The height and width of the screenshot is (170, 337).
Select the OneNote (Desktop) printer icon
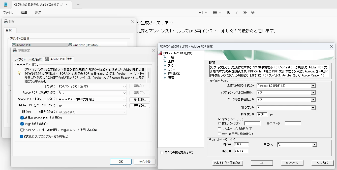pos(70,45)
